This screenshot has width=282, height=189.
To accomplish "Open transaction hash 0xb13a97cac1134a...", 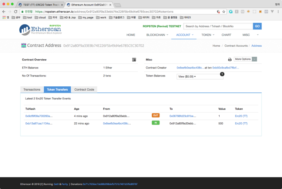I will click(x=39, y=123).
